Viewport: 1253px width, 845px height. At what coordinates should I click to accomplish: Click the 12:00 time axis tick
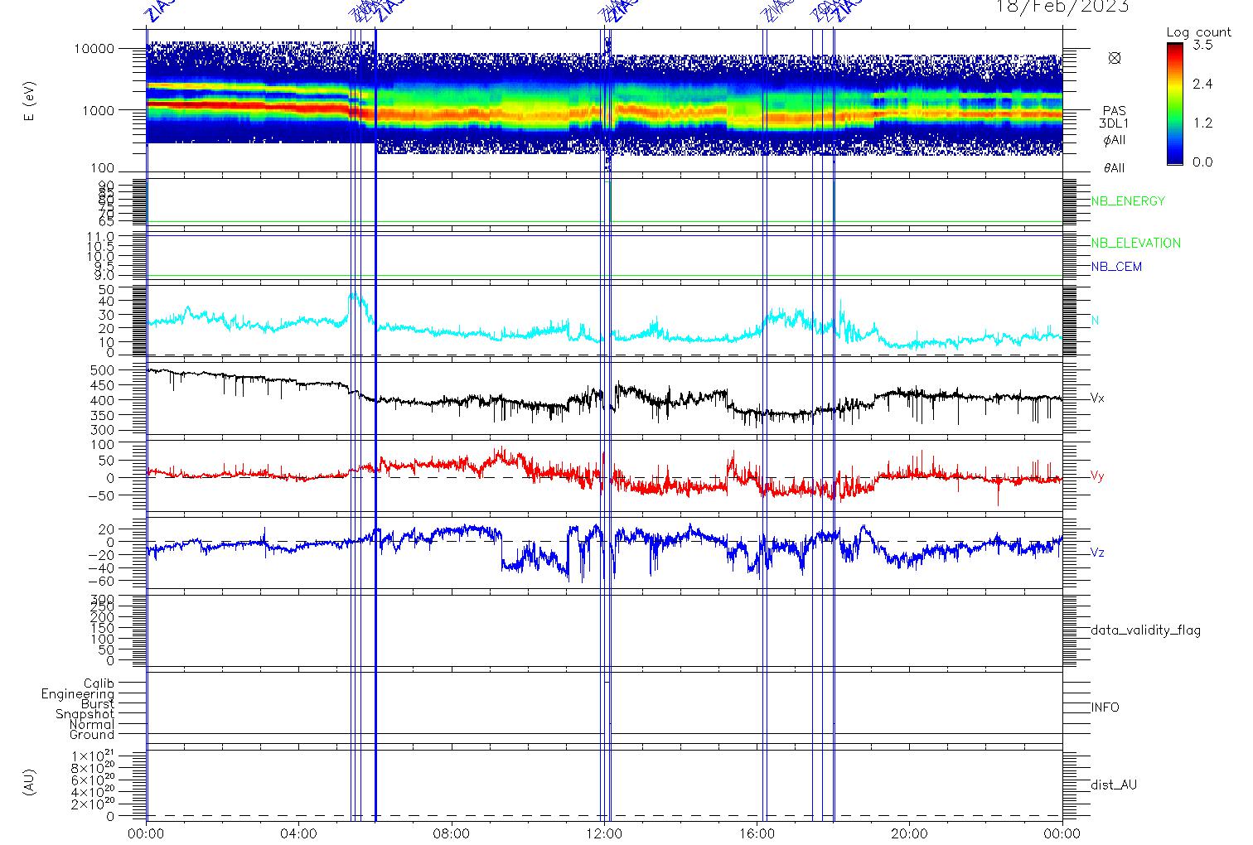point(604,833)
